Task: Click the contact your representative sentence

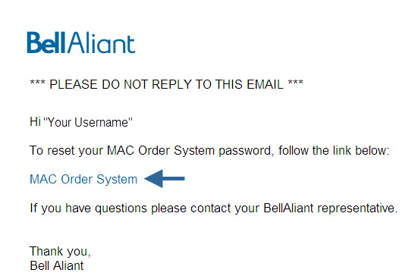Action: pos(214,208)
